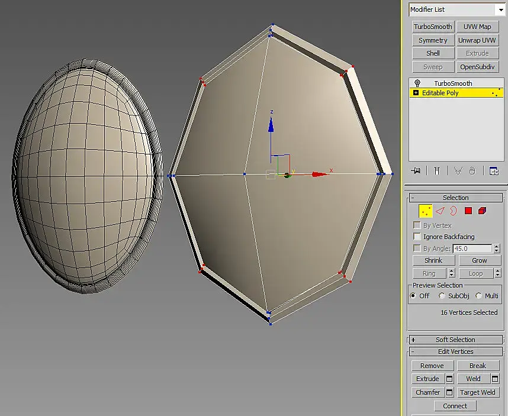The height and width of the screenshot is (416, 508).
Task: Open Configure Modifier Sets icon
Action: click(494, 170)
